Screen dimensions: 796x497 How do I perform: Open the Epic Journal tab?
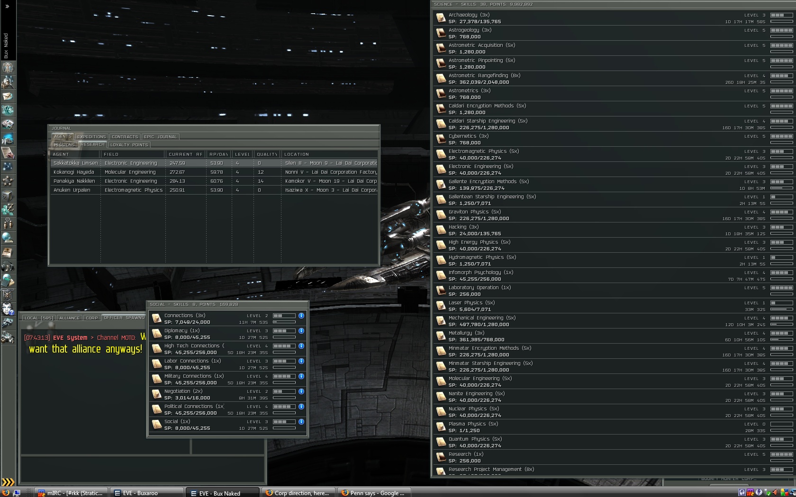(160, 137)
